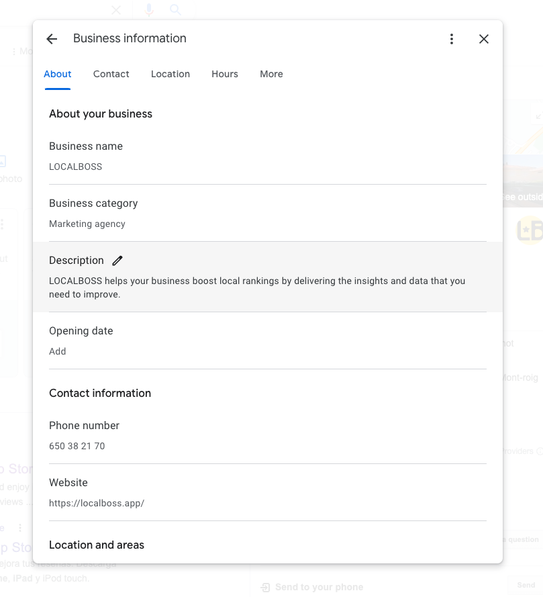Open the Location tab

170,74
